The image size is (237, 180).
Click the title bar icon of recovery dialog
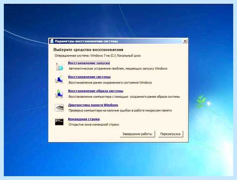(52, 41)
